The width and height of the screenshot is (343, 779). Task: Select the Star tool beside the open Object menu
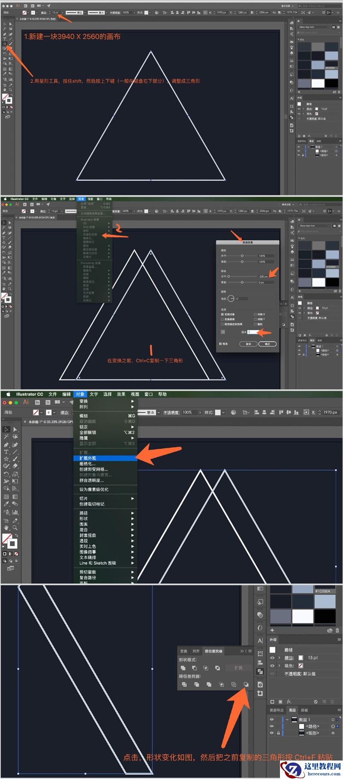point(6,459)
